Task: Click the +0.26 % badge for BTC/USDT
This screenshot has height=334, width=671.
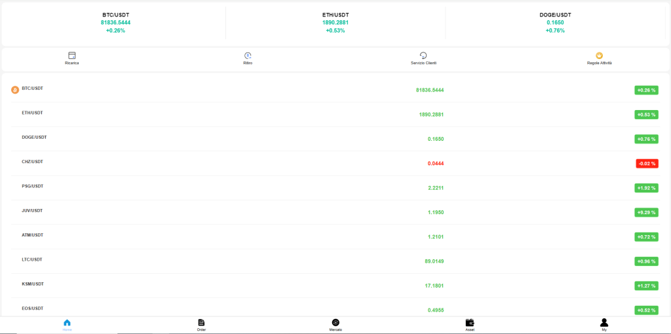Action: [x=646, y=90]
